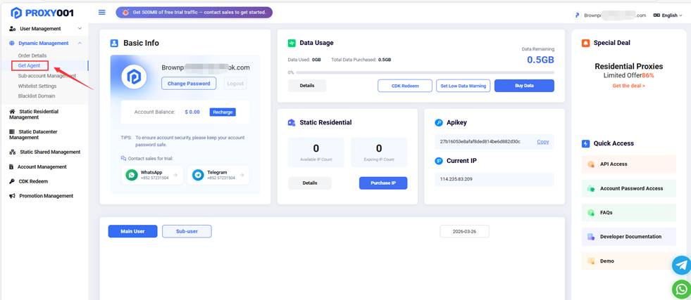Open Telegram sales contact card
The image size is (691, 300).
coord(218,175)
